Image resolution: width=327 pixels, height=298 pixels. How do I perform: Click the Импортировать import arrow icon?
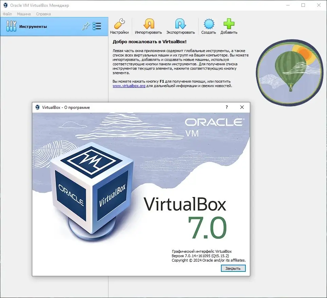(x=149, y=24)
